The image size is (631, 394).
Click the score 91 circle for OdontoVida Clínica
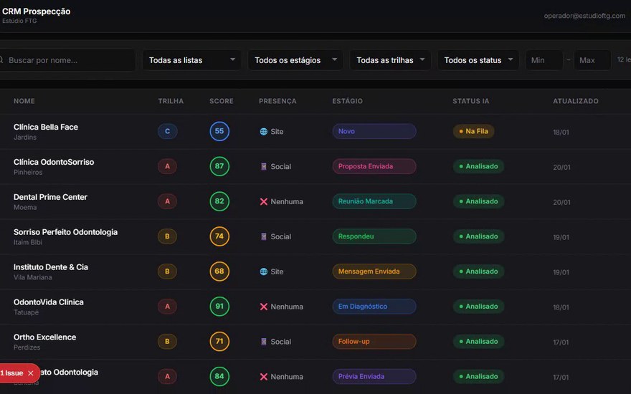click(219, 307)
